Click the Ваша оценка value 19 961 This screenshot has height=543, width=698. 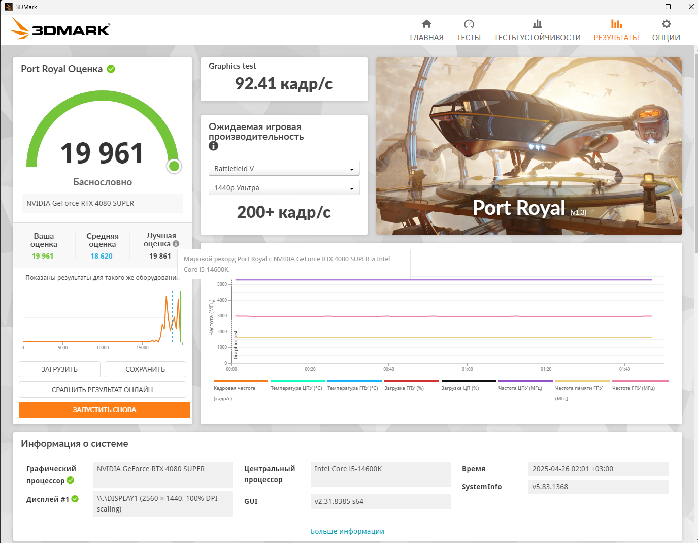click(x=43, y=256)
